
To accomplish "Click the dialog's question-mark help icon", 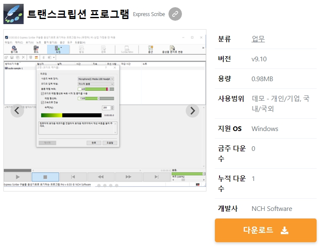I will pyautogui.click(x=106, y=68).
